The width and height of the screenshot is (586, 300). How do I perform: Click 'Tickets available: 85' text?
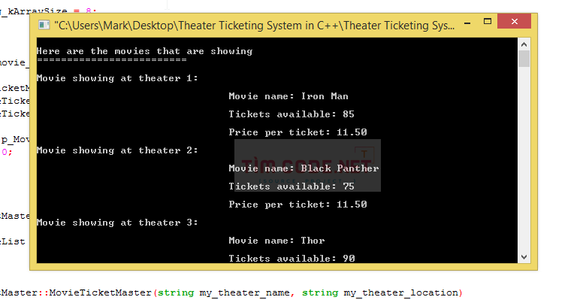(x=291, y=114)
